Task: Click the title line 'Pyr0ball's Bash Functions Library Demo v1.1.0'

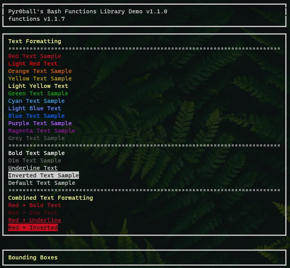Action: coord(88,11)
